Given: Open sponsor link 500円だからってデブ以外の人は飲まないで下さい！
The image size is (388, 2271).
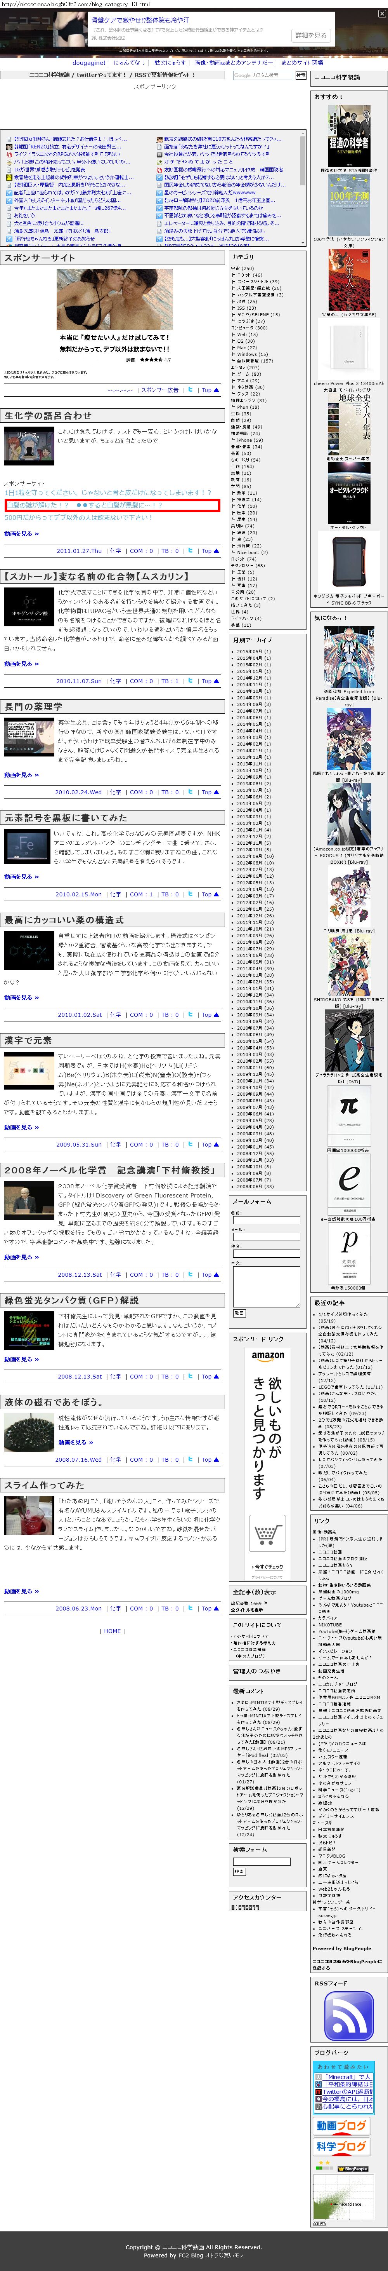Looking at the screenshot, I should (78, 518).
